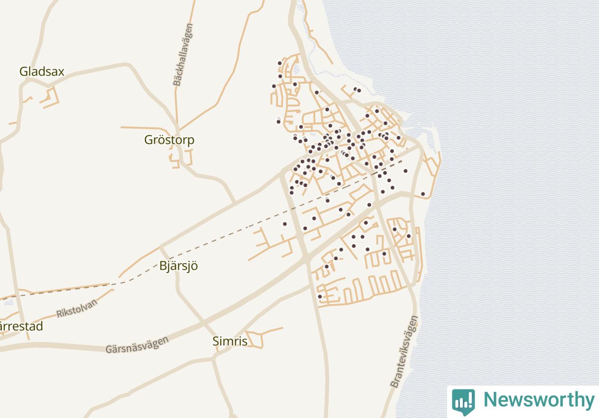Select the westernmost dot marker in the town
Viewport: 599px width, 418px height.
click(273, 86)
